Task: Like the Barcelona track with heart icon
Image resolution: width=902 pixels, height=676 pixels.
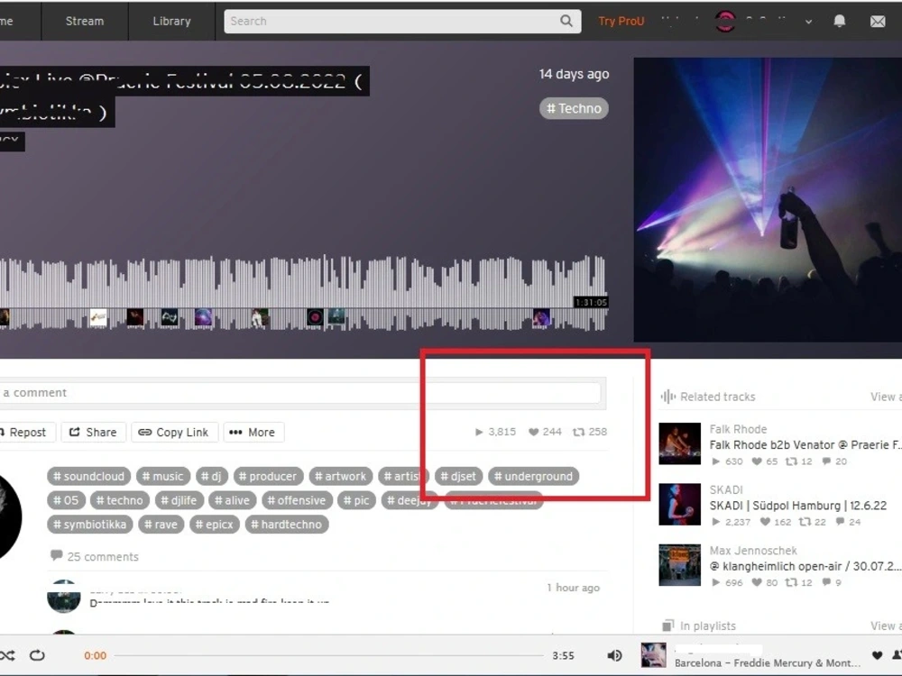Action: tap(877, 655)
